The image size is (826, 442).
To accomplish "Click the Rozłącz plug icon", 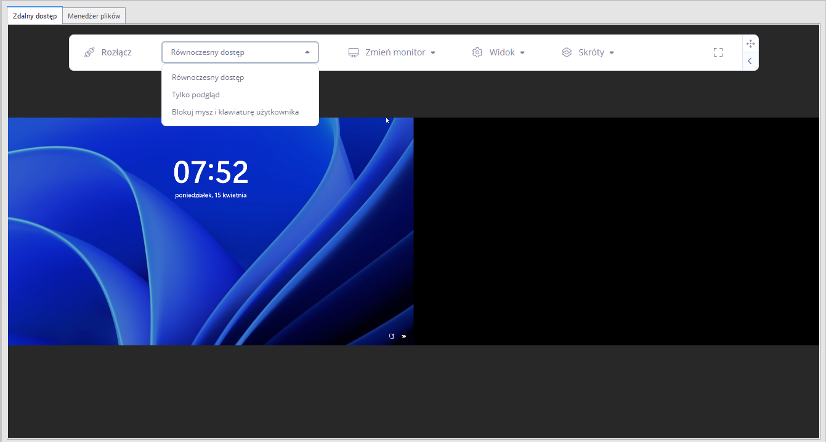I will pos(89,52).
